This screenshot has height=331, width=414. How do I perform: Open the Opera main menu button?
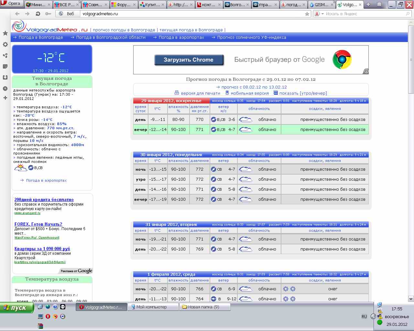pos(11,4)
